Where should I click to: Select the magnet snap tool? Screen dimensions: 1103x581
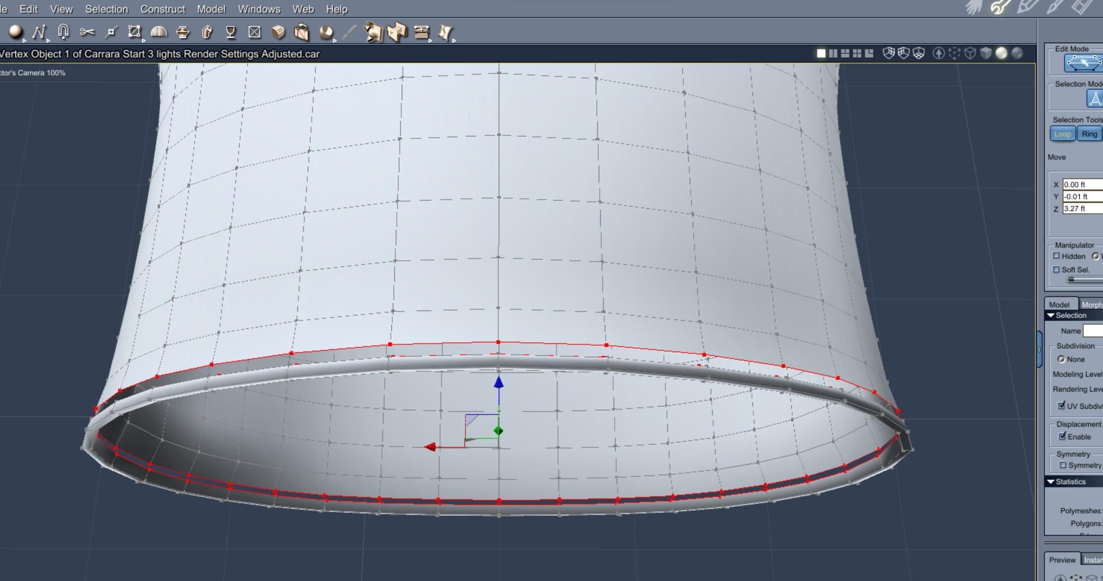click(63, 32)
